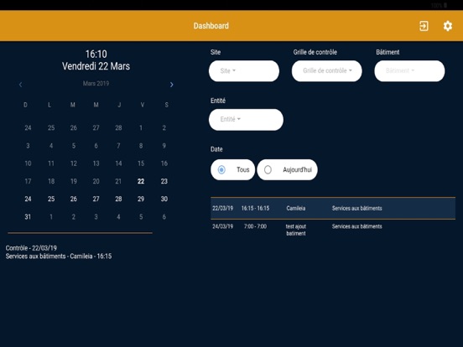Screen dimensions: 463x347
Task: Open the Bâtiment dropdown
Action: coord(409,70)
